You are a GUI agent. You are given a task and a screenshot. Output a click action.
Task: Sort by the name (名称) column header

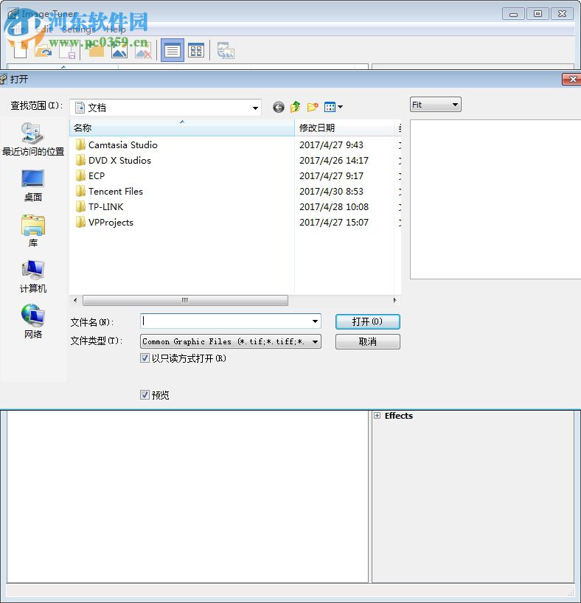click(182, 128)
